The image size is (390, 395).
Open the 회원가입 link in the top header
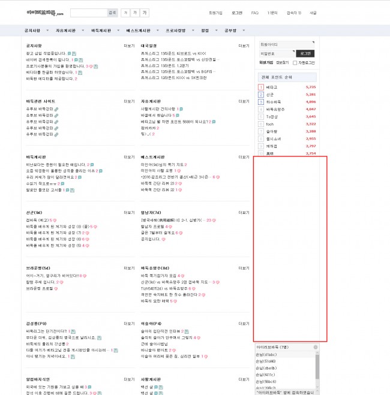215,13
